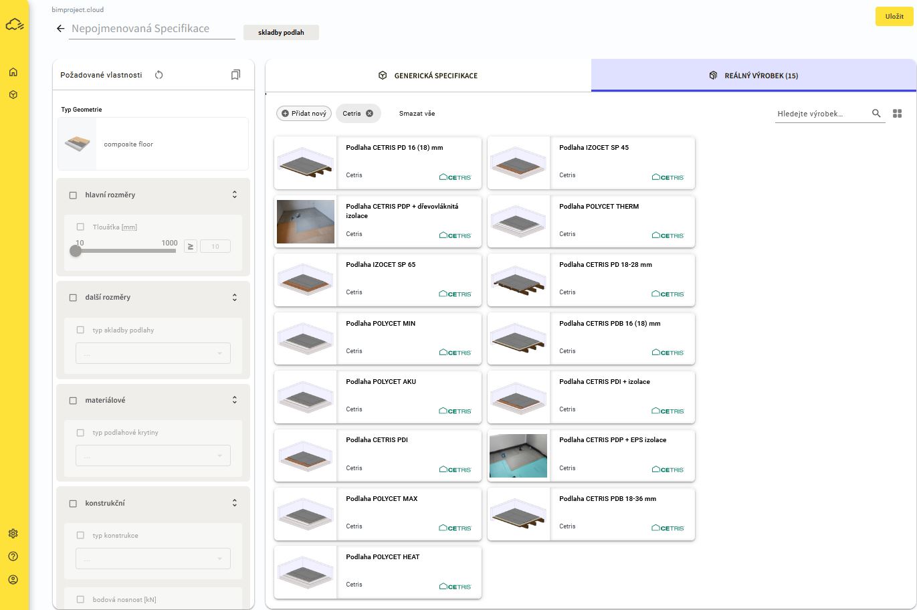Open the Podlaha CETRIS PDP + dřevovláknitá izolace photo
917x610 pixels.
306,221
